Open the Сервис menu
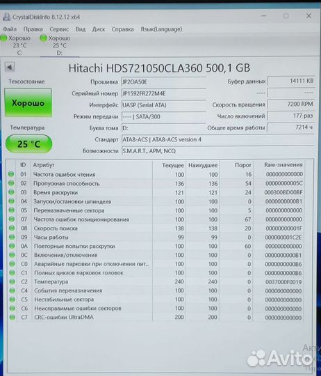The image size is (321, 376). tap(59, 29)
